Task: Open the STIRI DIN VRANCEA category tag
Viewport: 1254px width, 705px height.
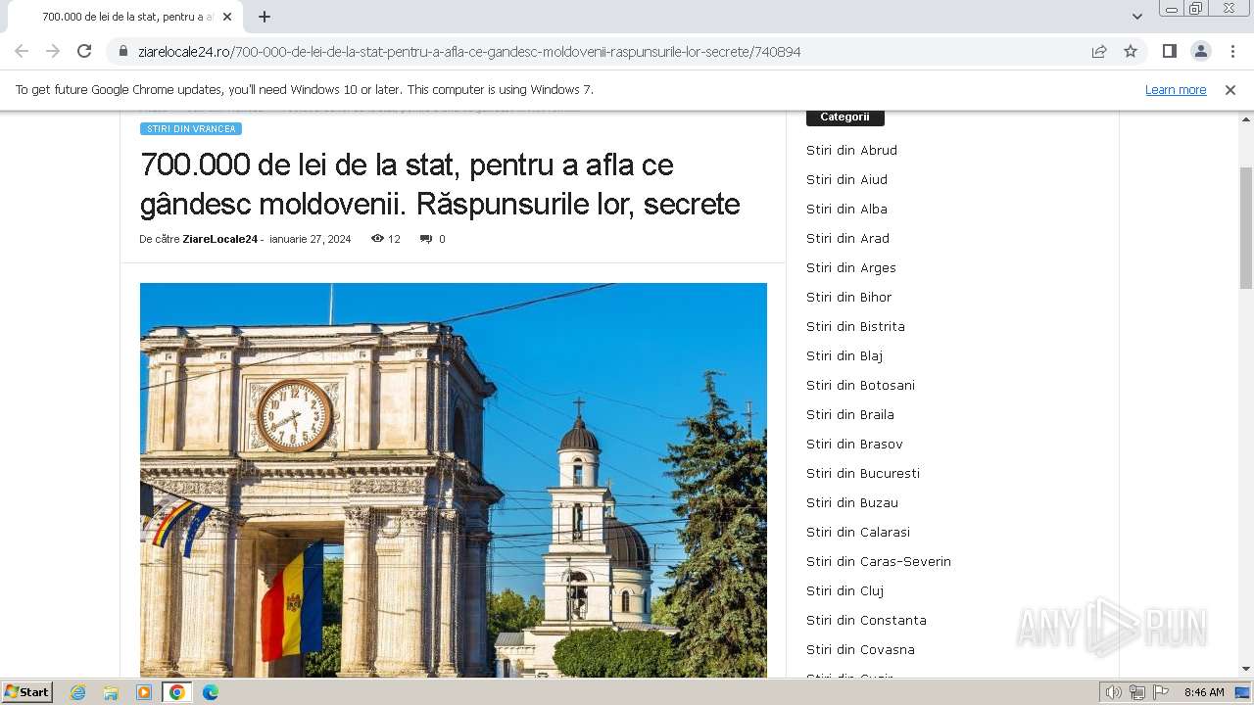Action: tap(191, 128)
